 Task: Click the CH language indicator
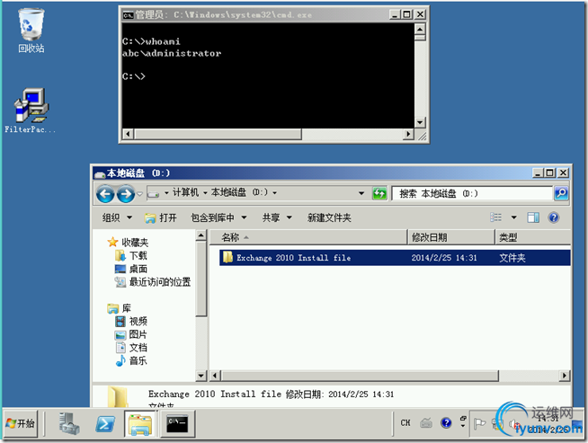(405, 423)
